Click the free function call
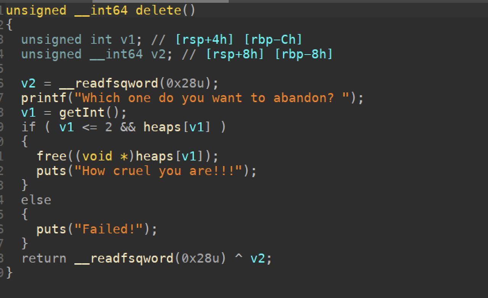This screenshot has width=488, height=298. [51, 156]
